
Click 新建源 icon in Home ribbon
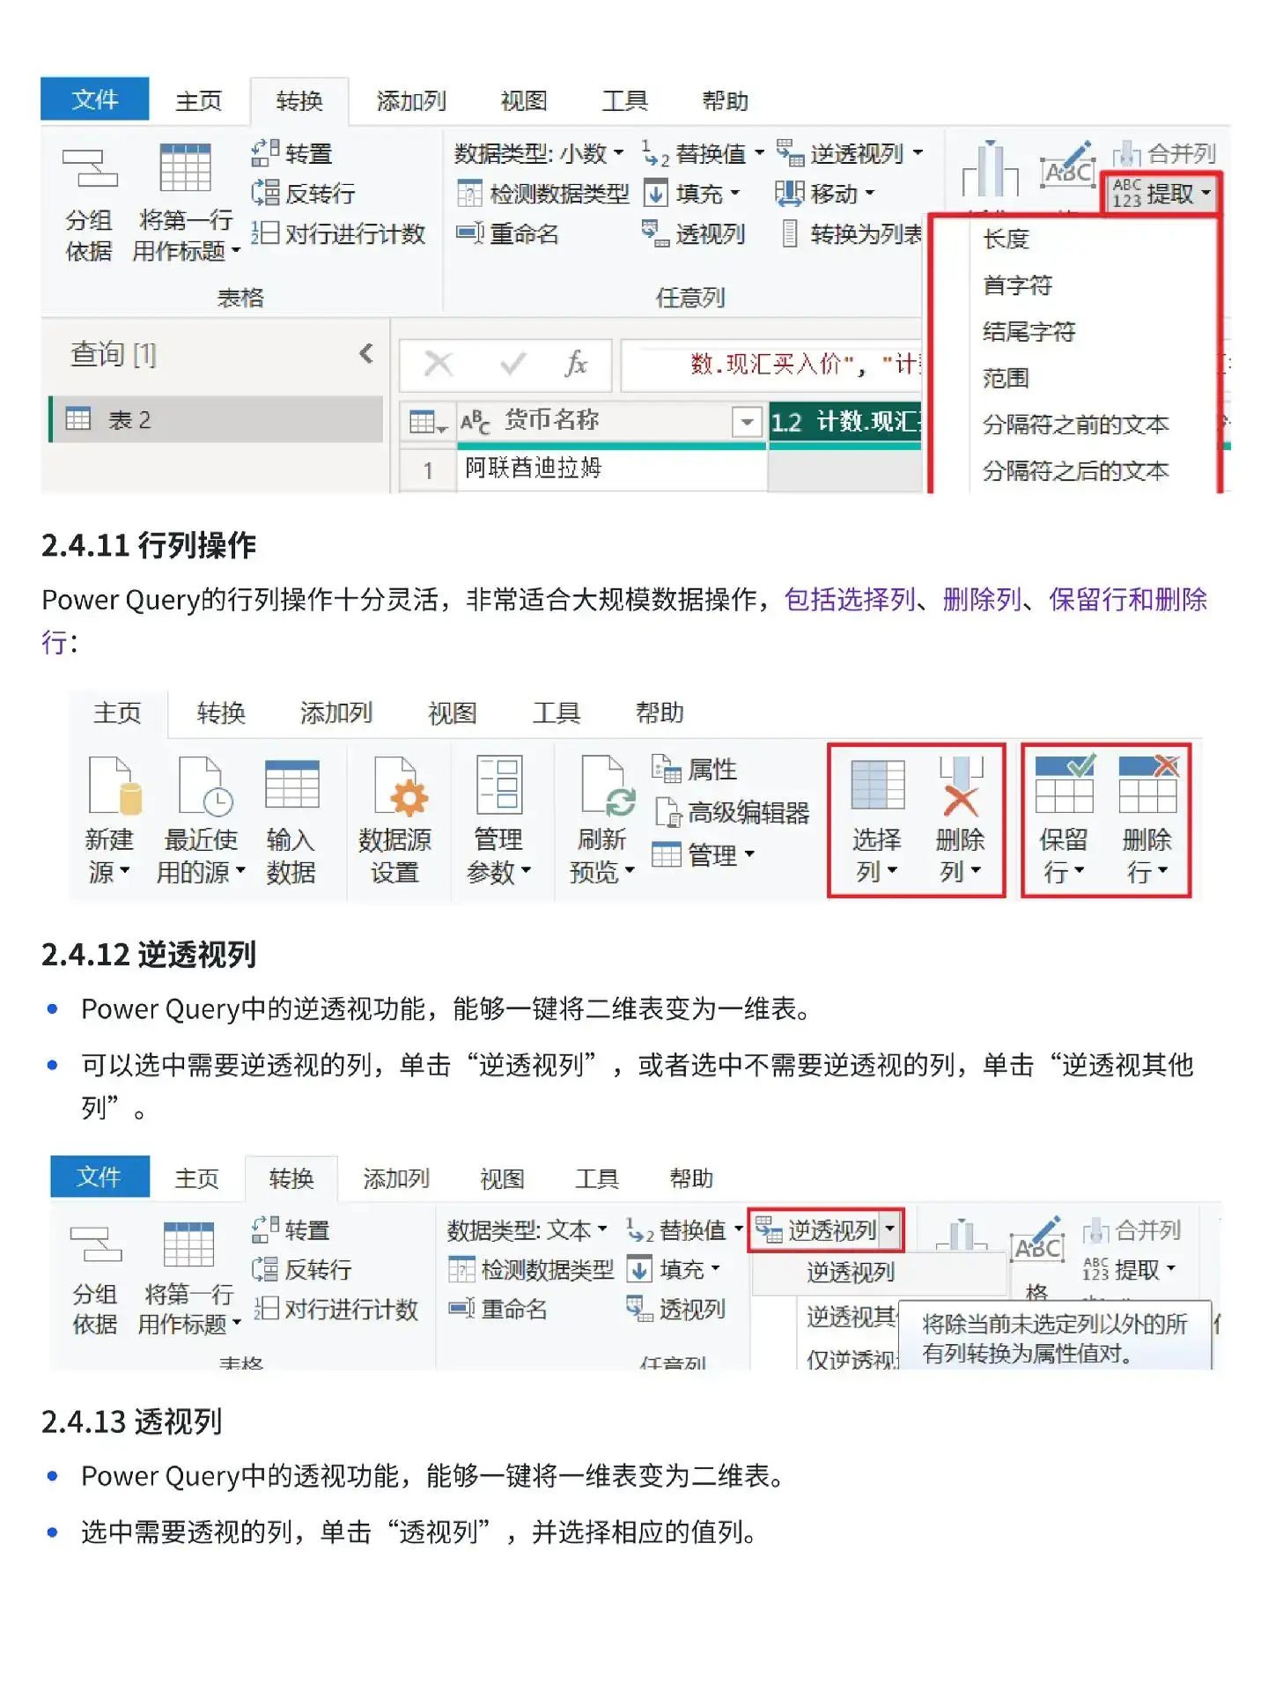coord(114,786)
